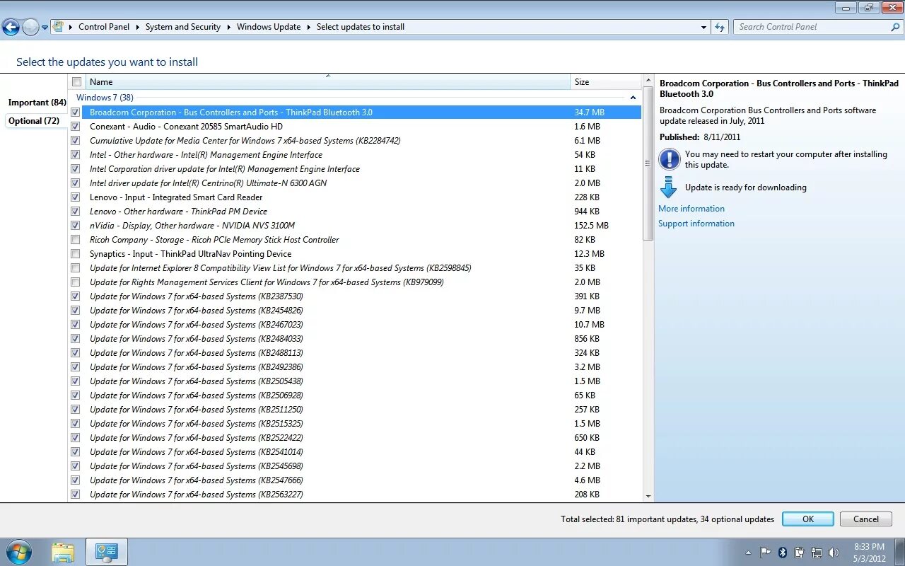Uncheck nVidia NVS 3100M display update
The image size is (905, 566).
coord(76,225)
